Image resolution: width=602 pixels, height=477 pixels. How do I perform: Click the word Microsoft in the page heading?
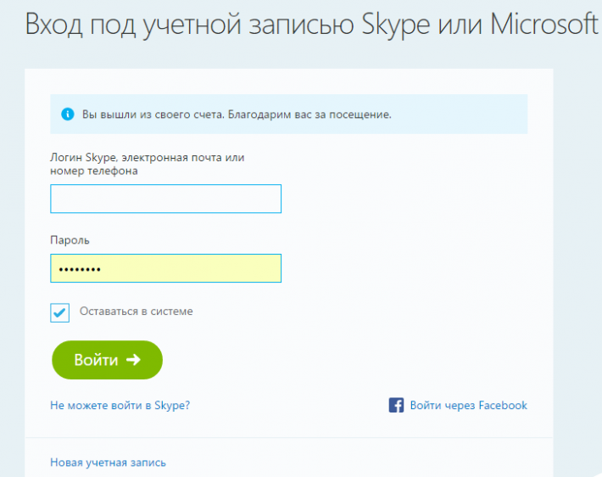(x=544, y=24)
